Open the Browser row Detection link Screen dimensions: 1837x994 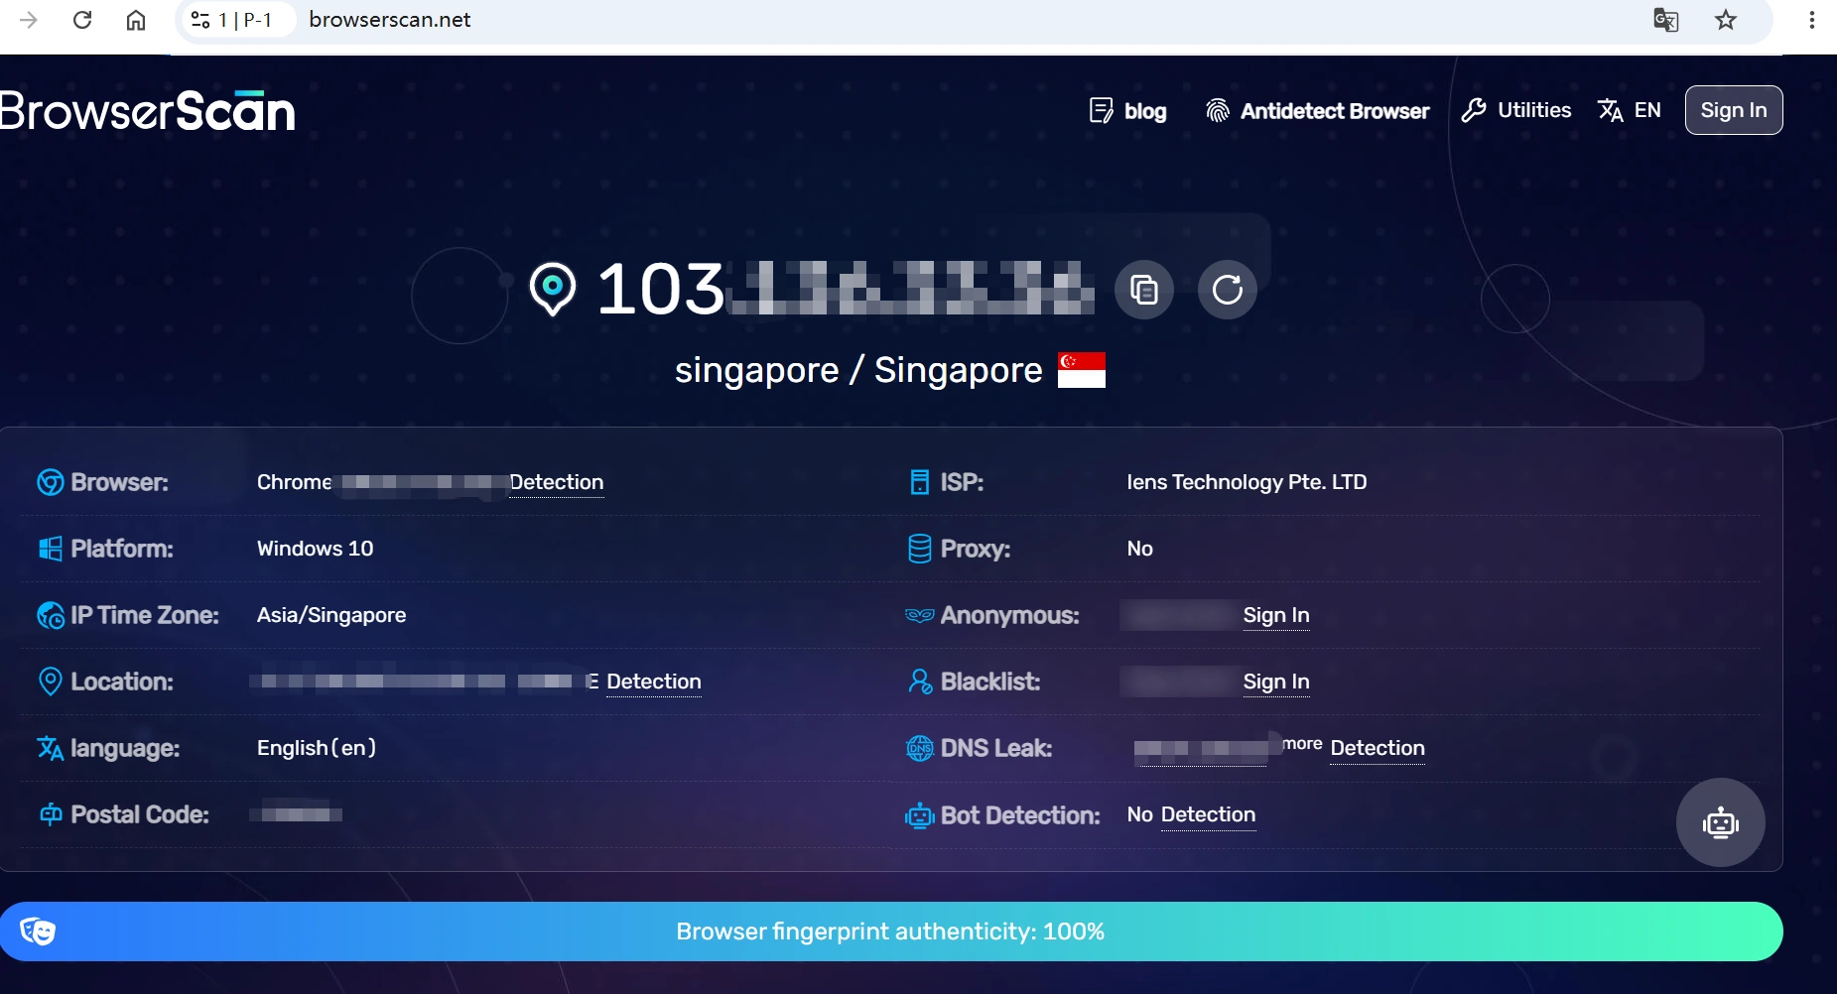(557, 482)
